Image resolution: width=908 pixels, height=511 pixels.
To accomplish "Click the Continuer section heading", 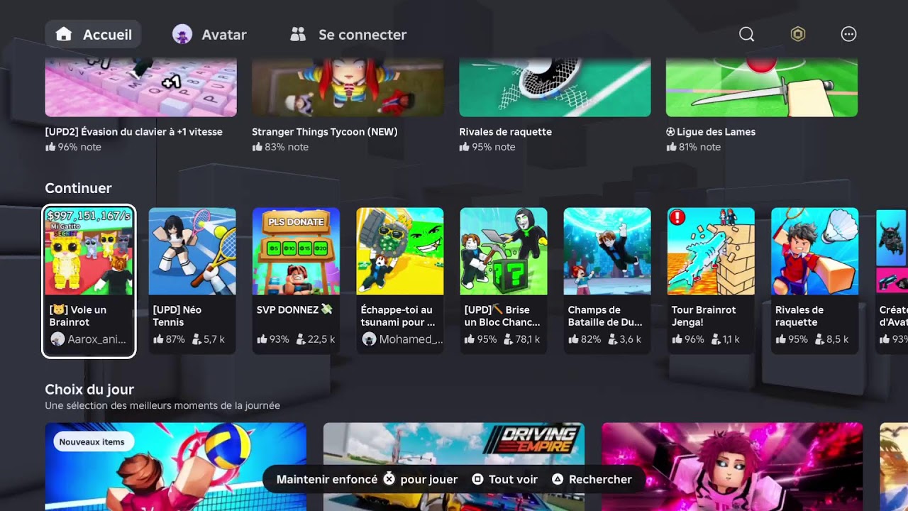I will pyautogui.click(x=78, y=188).
